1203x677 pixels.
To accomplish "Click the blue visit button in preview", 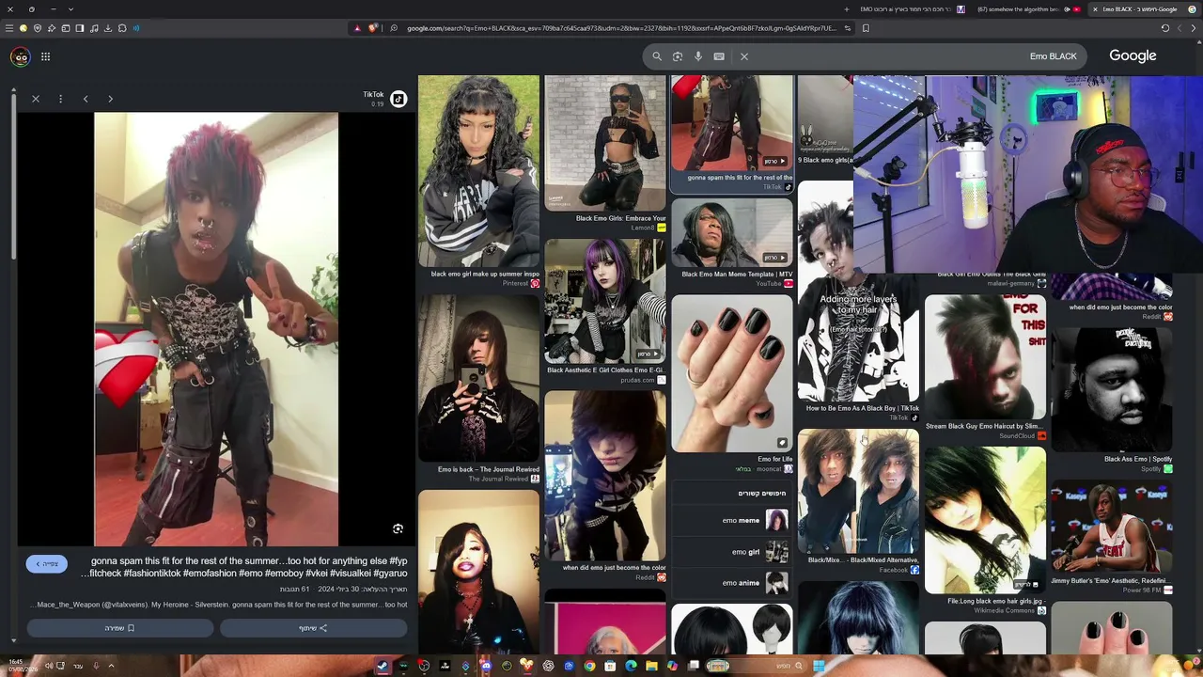I will 47,563.
